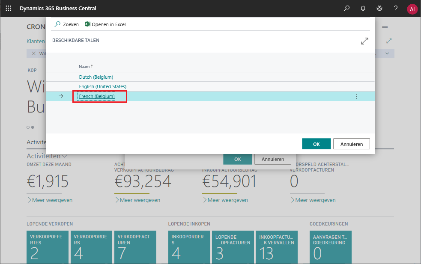The height and width of the screenshot is (264, 421).
Task: Click the €54,901 figure
Action: point(230,181)
